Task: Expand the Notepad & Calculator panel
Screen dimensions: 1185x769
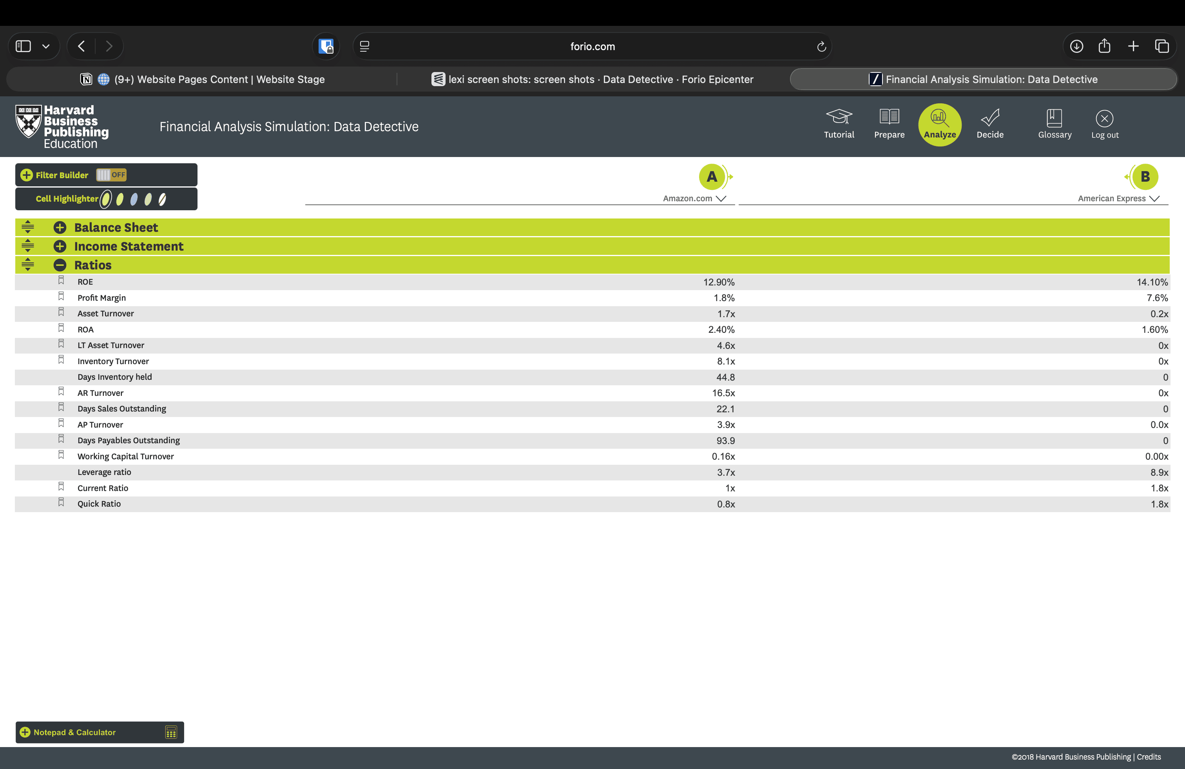Action: pyautogui.click(x=25, y=732)
